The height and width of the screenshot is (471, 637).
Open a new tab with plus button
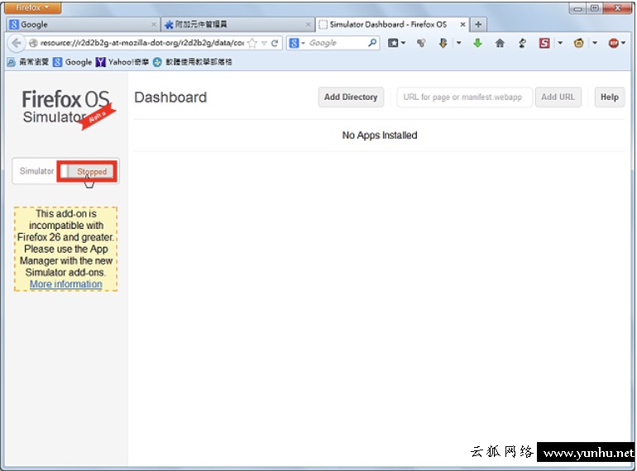(x=478, y=24)
